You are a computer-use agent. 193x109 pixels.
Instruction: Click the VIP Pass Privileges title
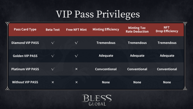[x=96, y=14]
